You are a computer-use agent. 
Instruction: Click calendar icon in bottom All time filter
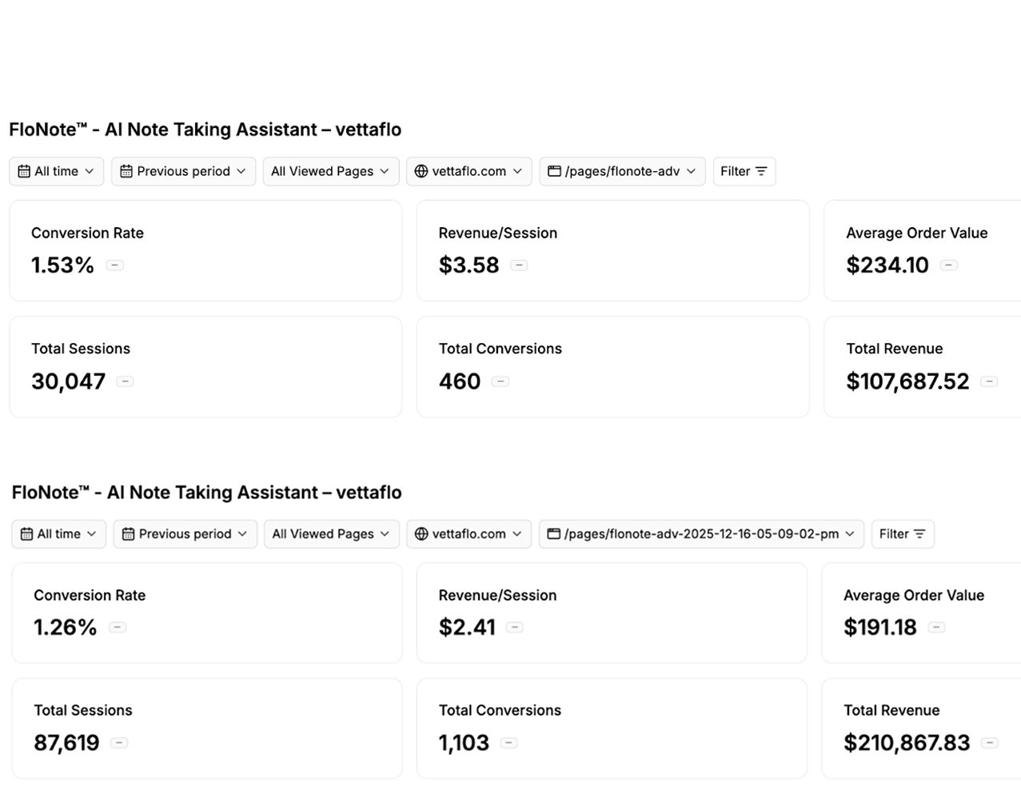click(x=26, y=534)
